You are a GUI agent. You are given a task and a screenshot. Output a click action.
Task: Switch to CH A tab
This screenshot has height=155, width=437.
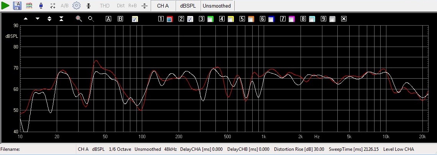coord(163,6)
